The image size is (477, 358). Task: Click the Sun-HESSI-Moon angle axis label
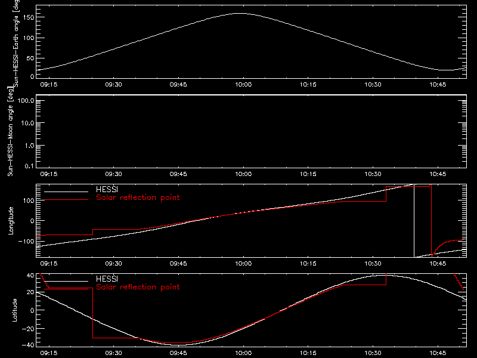pos(11,131)
